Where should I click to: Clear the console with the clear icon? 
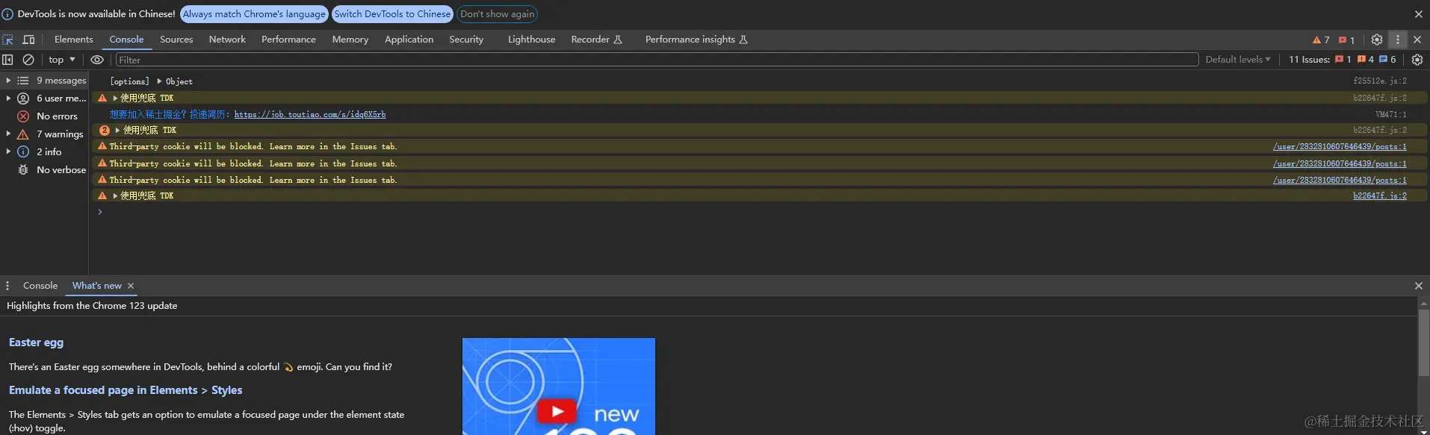pyautogui.click(x=28, y=60)
